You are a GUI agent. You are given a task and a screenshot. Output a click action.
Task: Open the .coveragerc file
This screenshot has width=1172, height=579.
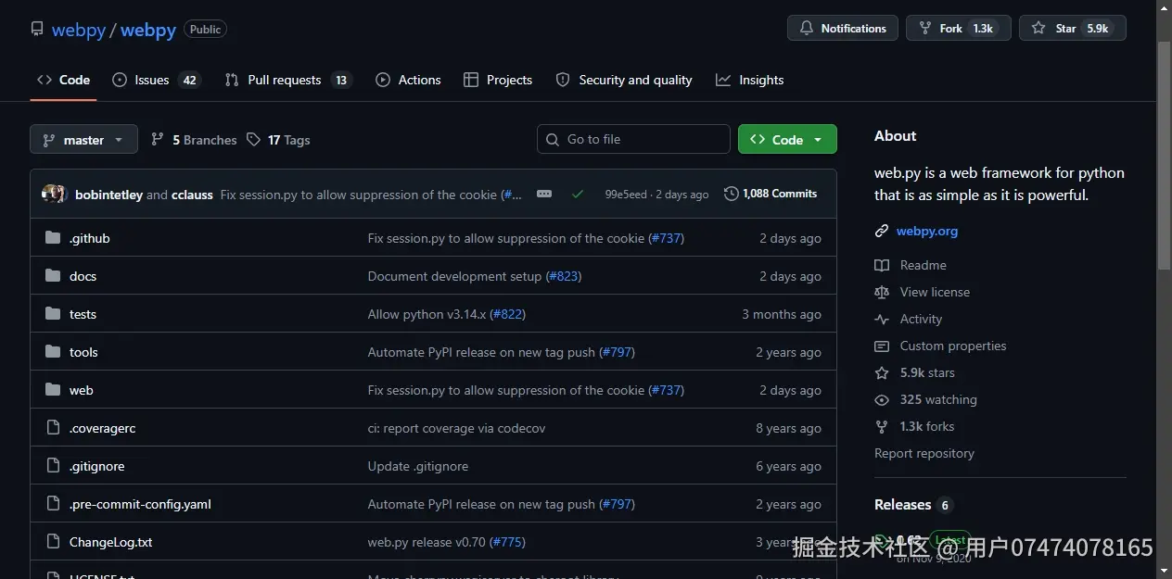[x=103, y=428]
